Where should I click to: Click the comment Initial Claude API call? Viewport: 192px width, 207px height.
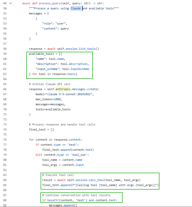click(x=50, y=84)
